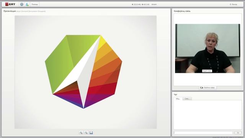Open the Помощь help menu
This screenshot has height=138, width=245.
pyautogui.click(x=34, y=4)
